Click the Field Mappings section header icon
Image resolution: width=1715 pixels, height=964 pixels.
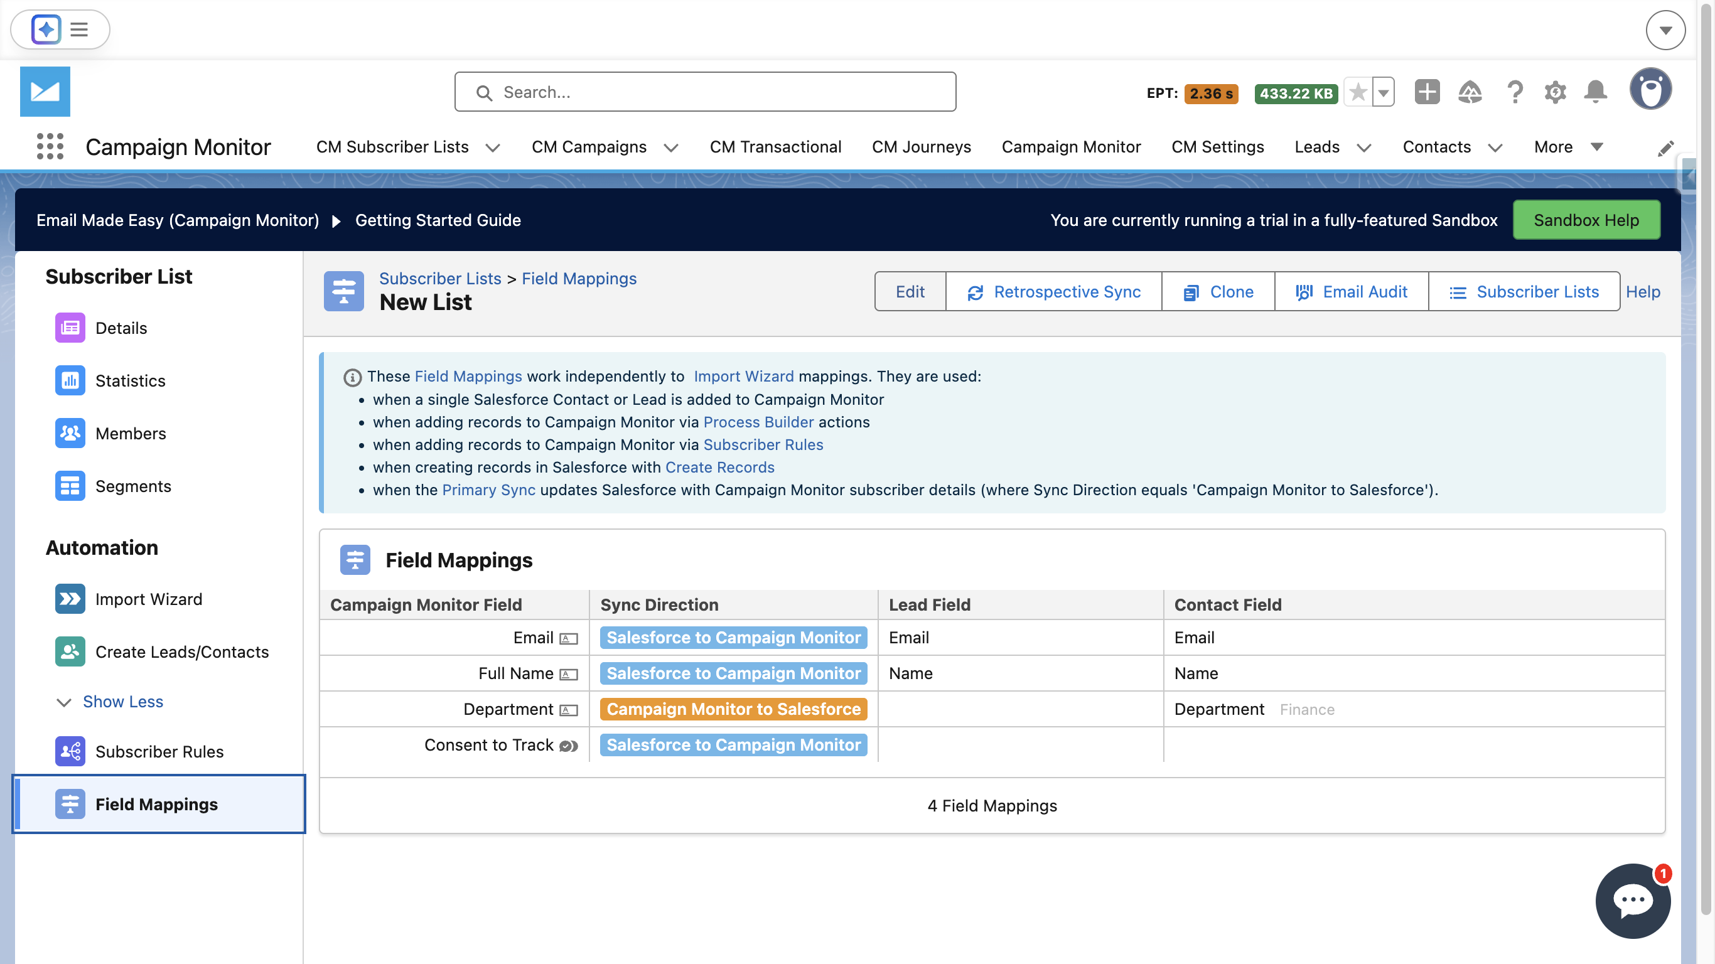click(355, 559)
